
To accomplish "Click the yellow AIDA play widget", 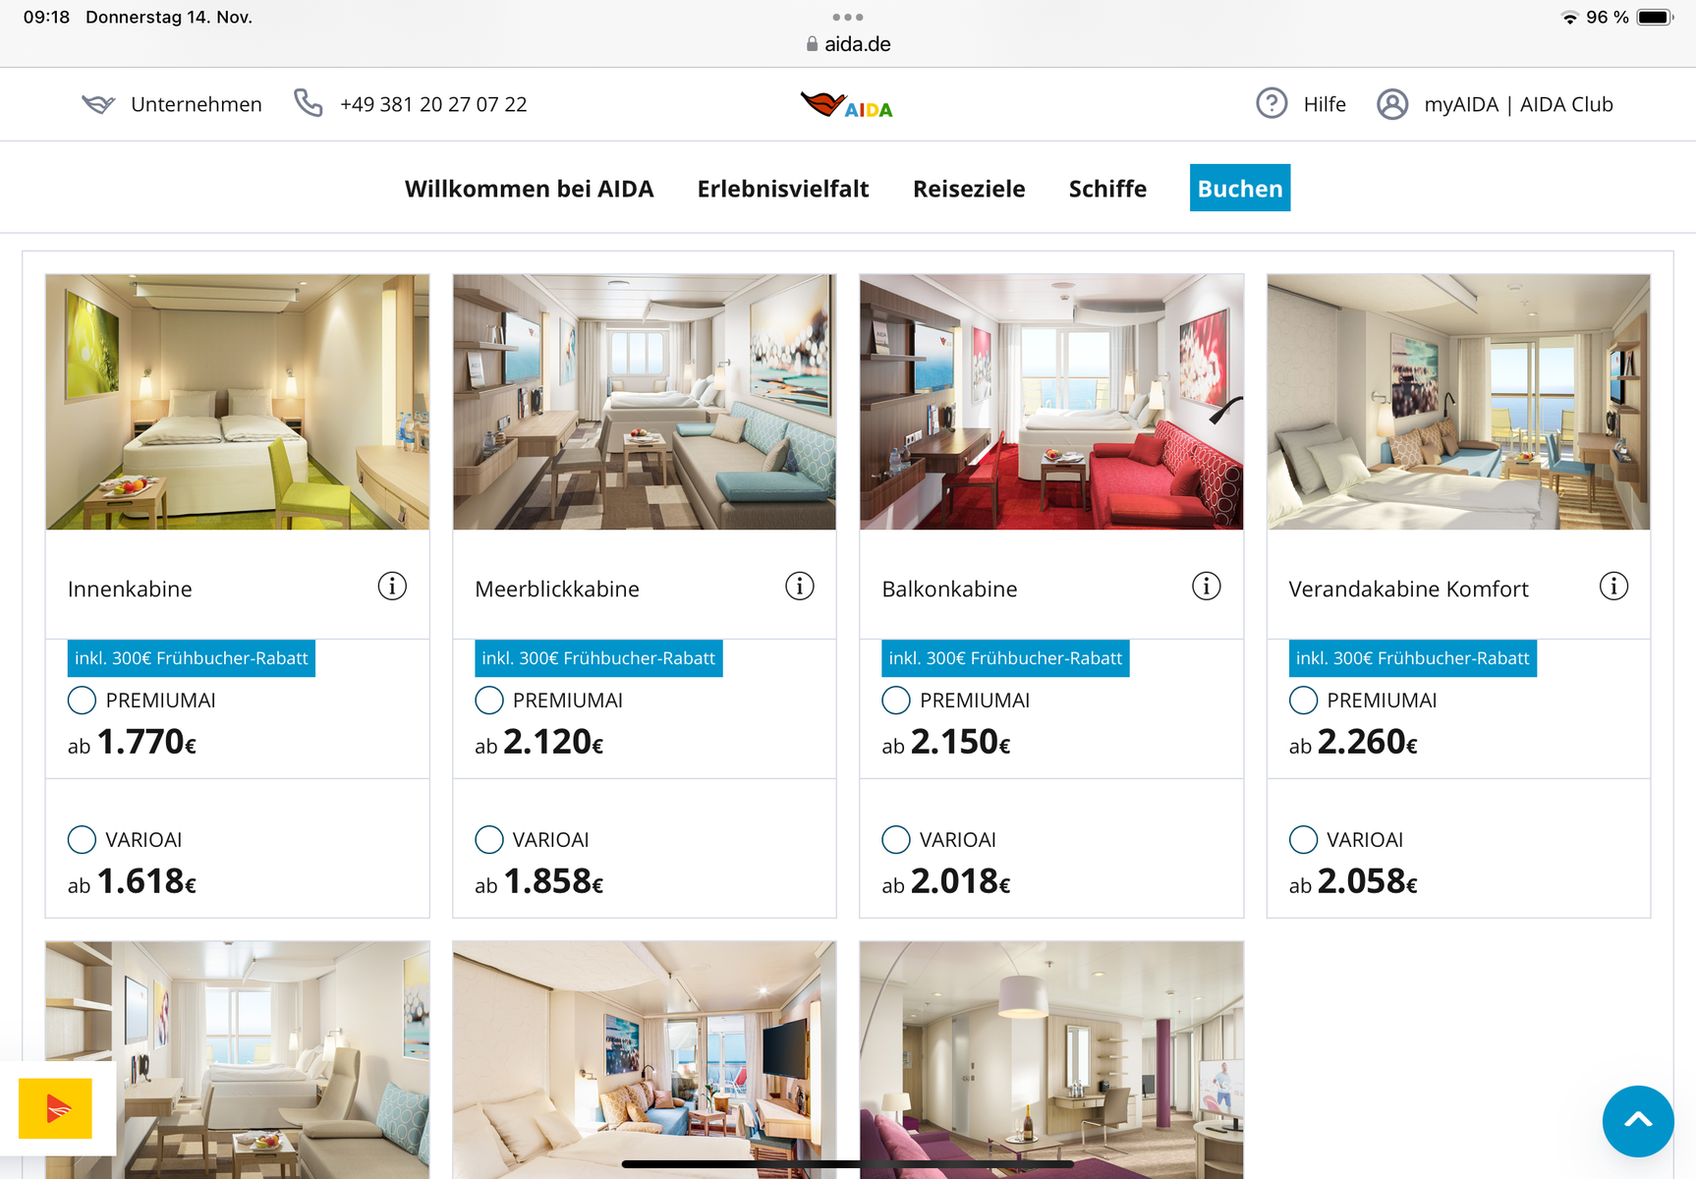I will click(56, 1108).
